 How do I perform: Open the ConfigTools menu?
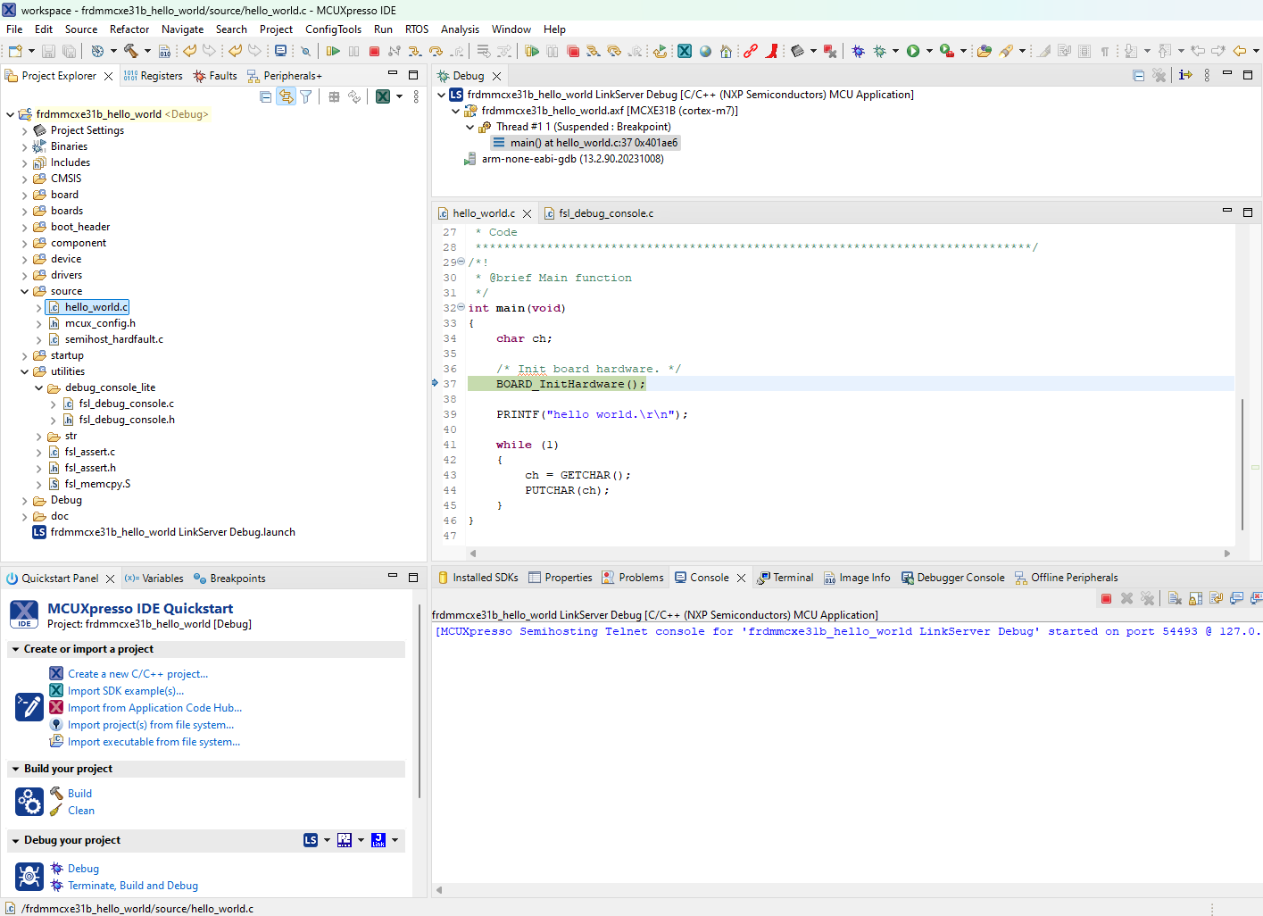[x=333, y=29]
